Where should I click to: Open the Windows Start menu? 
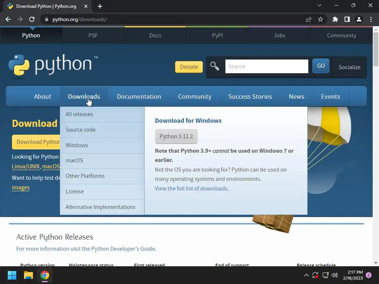click(x=12, y=275)
